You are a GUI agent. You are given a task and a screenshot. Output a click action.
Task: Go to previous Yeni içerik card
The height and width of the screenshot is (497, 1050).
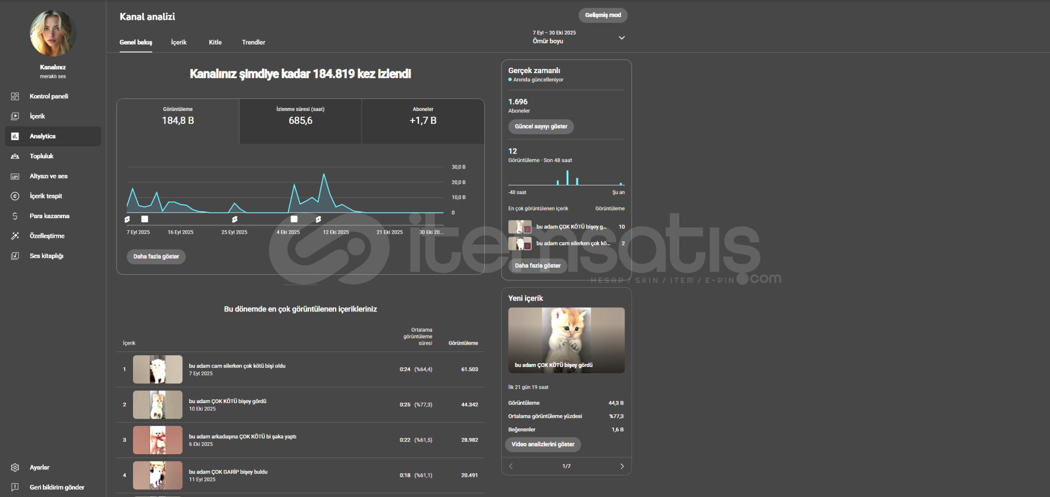(x=511, y=466)
